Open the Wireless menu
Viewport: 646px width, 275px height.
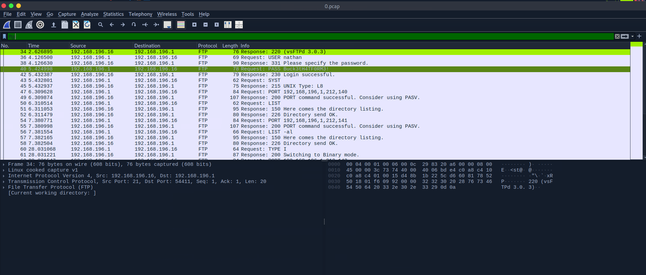pos(167,14)
